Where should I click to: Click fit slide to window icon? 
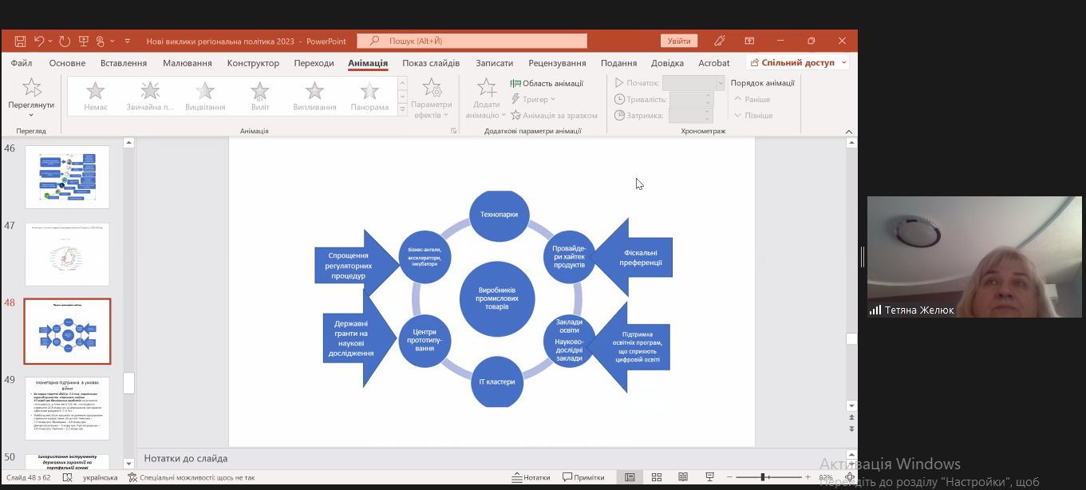tap(850, 477)
